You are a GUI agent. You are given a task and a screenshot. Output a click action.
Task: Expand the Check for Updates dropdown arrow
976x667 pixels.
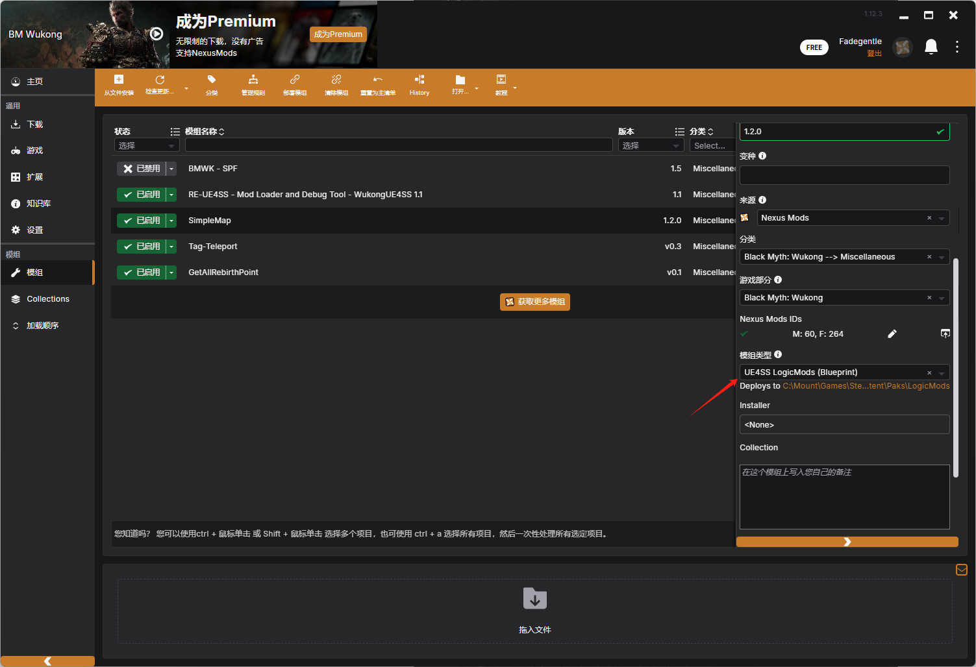tap(186, 88)
